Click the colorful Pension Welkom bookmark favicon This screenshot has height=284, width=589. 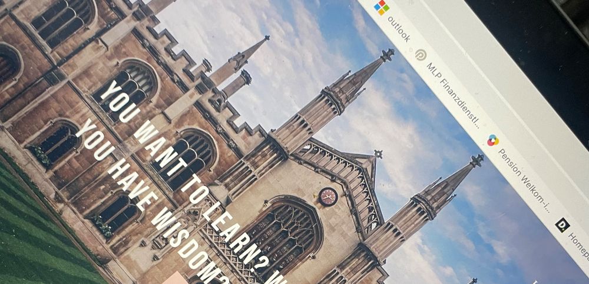coord(493,141)
